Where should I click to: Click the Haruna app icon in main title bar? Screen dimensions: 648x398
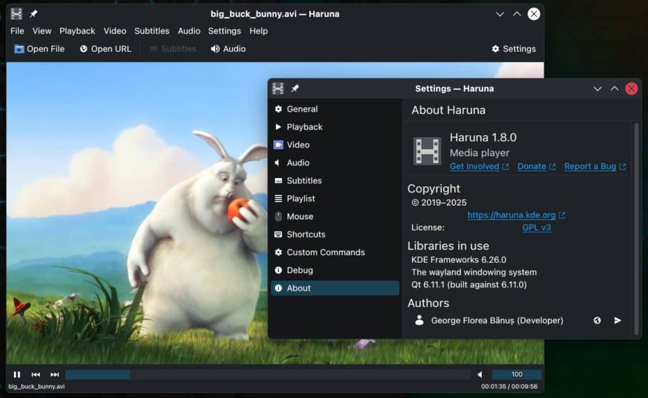coord(16,14)
